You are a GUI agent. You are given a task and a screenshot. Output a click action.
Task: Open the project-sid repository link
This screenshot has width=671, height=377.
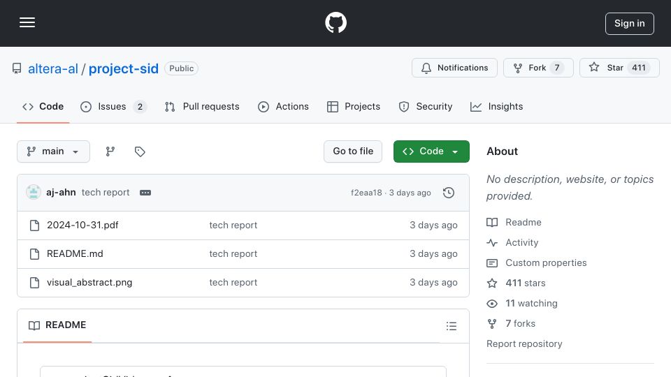[x=124, y=68]
